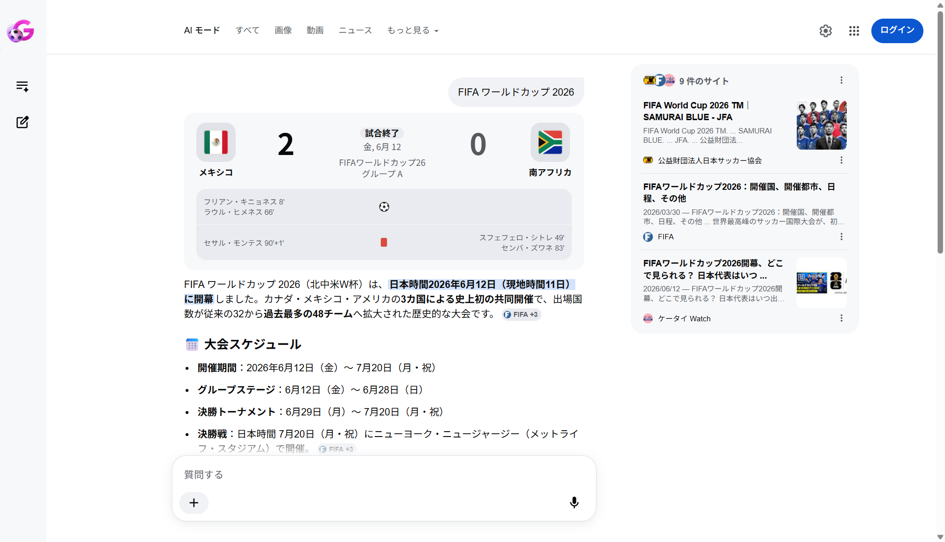945x542 pixels.
Task: Switch to the 動画 tab
Action: 315,30
